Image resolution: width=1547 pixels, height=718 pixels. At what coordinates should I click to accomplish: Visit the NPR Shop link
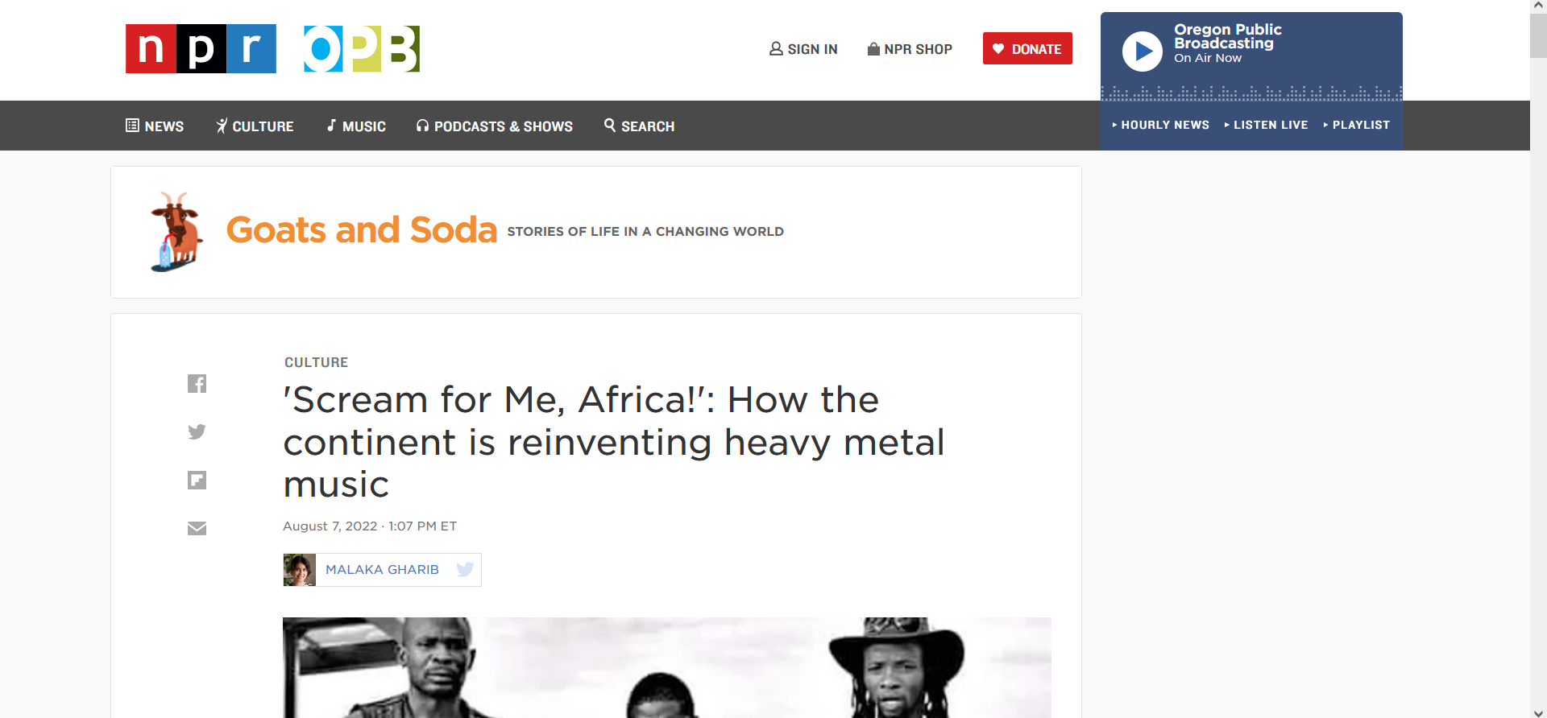[910, 49]
